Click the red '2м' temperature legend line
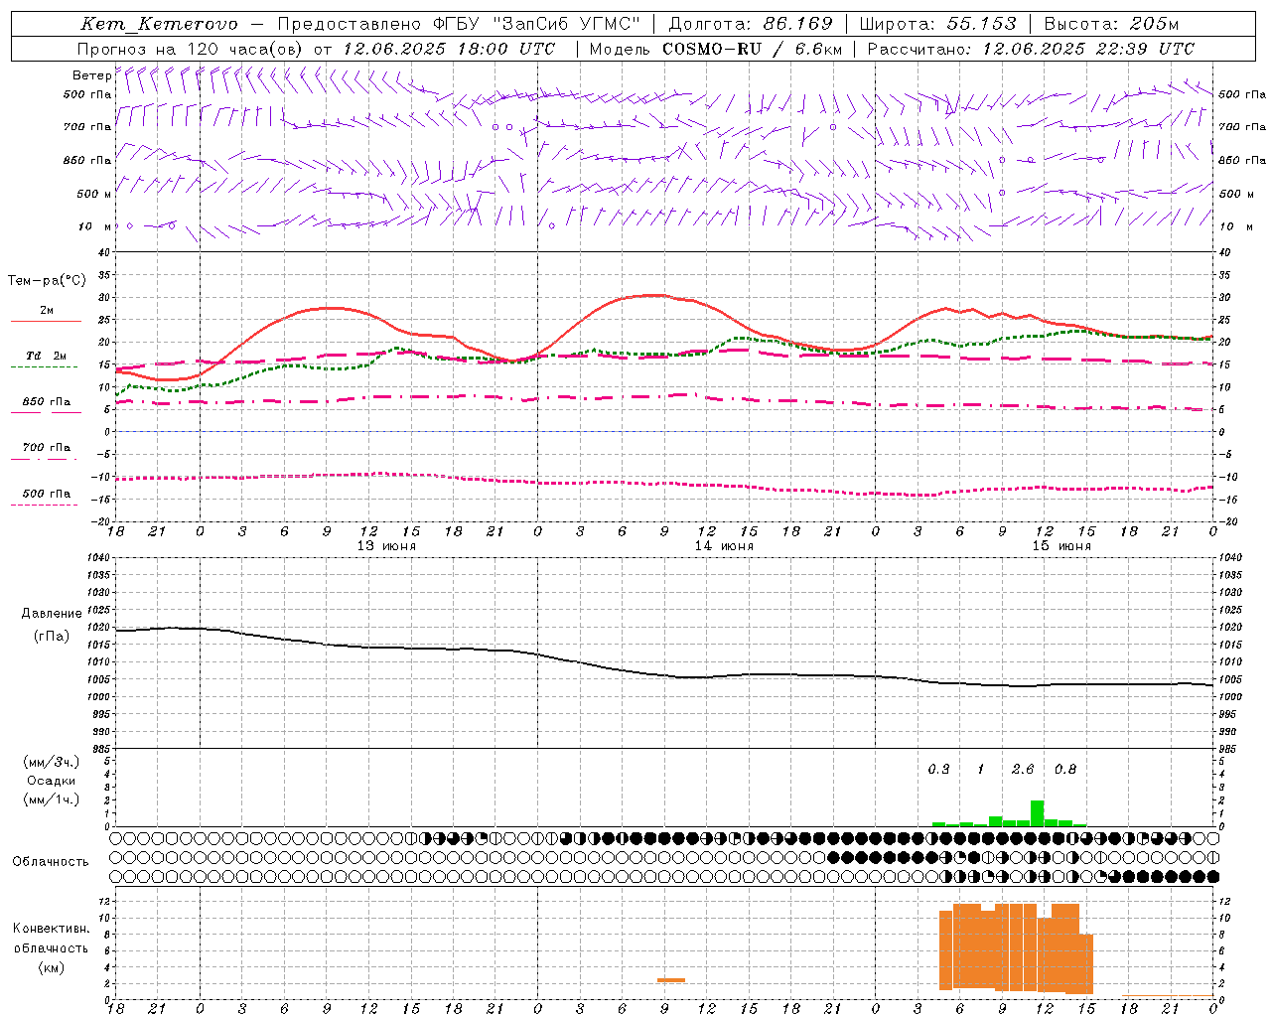 (46, 321)
